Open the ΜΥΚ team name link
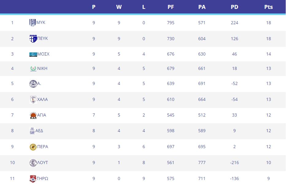286x184 pixels. point(41,22)
